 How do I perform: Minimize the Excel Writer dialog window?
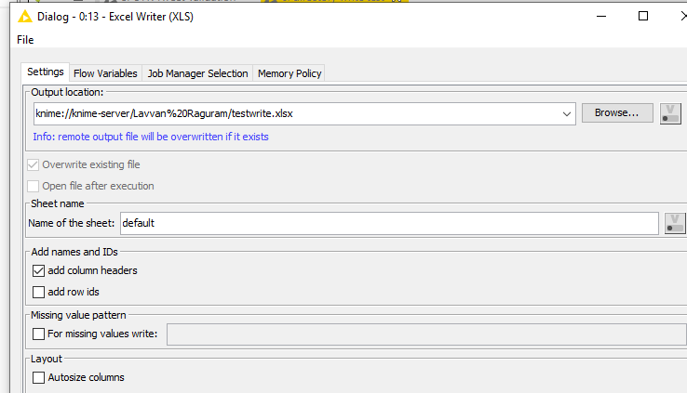click(600, 16)
